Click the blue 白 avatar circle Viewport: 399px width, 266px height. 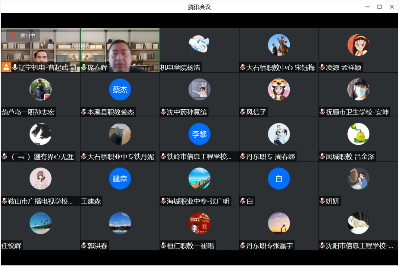(279, 179)
